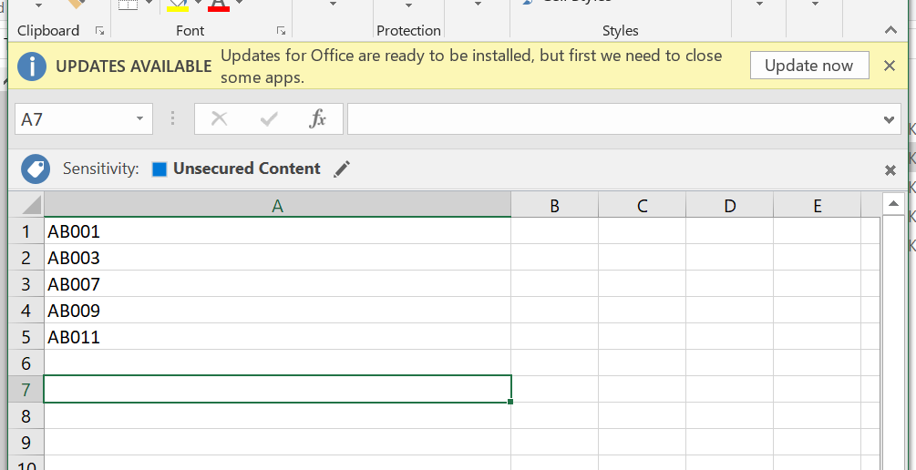This screenshot has height=470, width=916.
Task: Click the Insert Function fx icon
Action: (317, 118)
